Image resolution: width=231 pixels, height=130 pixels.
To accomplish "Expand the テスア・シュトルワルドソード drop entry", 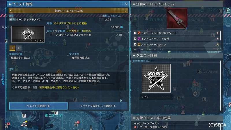I will [x=135, y=33].
